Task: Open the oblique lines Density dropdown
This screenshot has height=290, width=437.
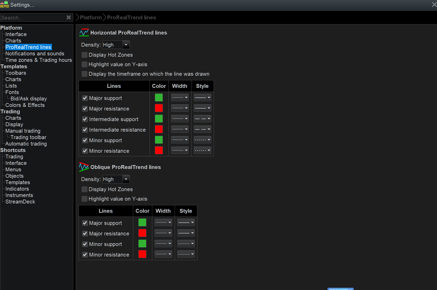Action: coord(116,179)
